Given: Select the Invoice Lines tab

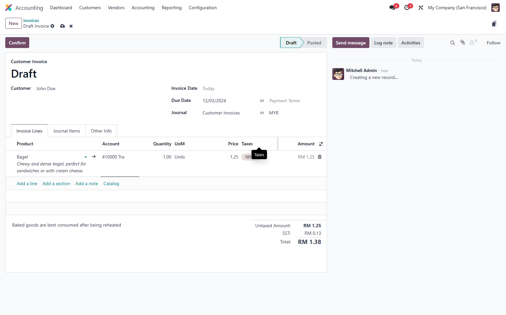Looking at the screenshot, I should coord(29,131).
